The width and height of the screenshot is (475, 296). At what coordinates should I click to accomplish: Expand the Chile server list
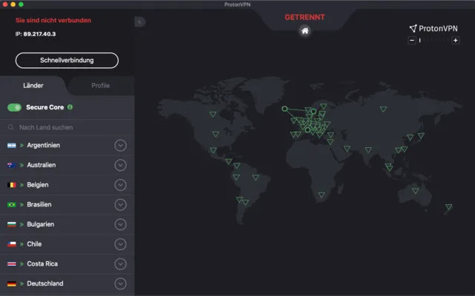[120, 244]
